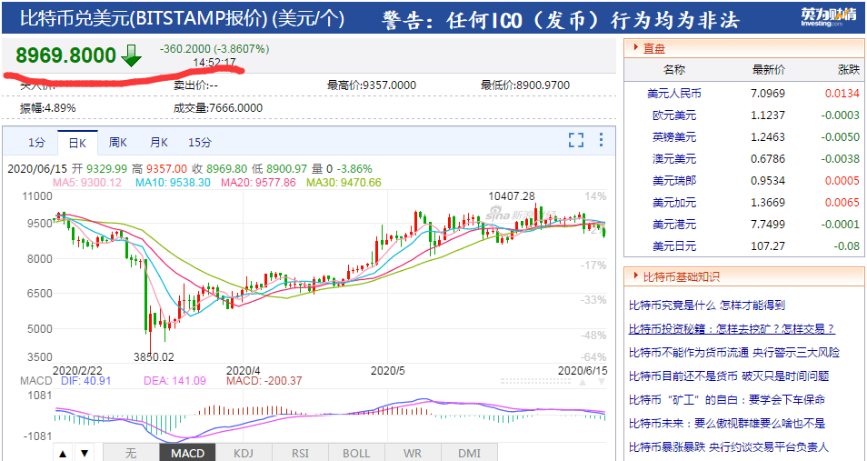Switch to the 1分 chart tab

[37, 142]
